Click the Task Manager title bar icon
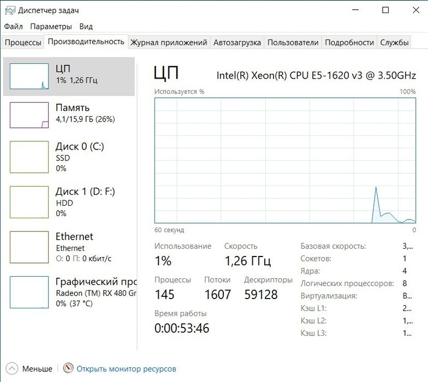 coord(10,10)
